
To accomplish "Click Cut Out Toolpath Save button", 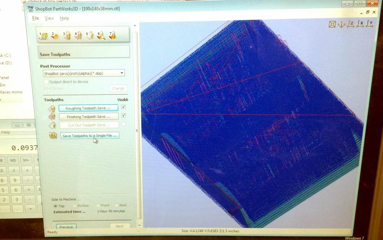I will coord(89,125).
